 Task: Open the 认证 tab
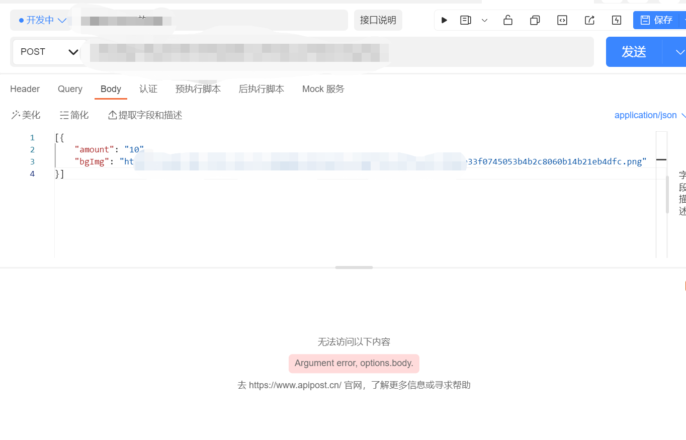(148, 89)
